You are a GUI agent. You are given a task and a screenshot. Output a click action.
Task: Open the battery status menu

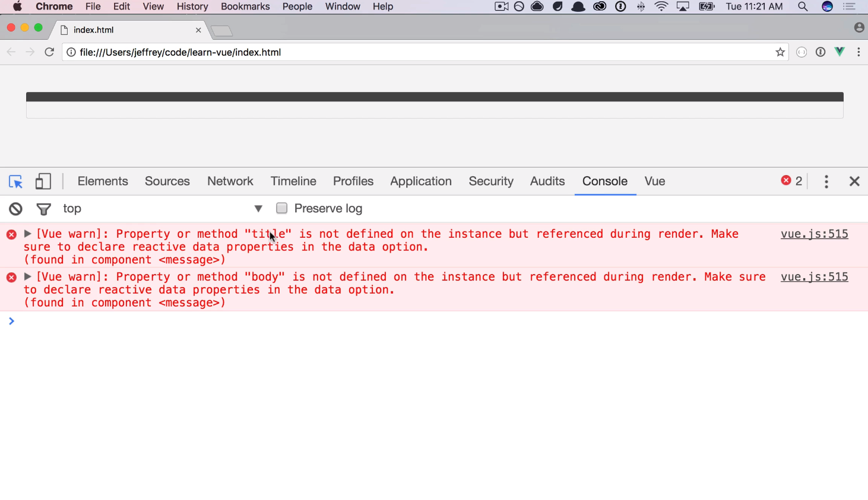click(x=707, y=7)
